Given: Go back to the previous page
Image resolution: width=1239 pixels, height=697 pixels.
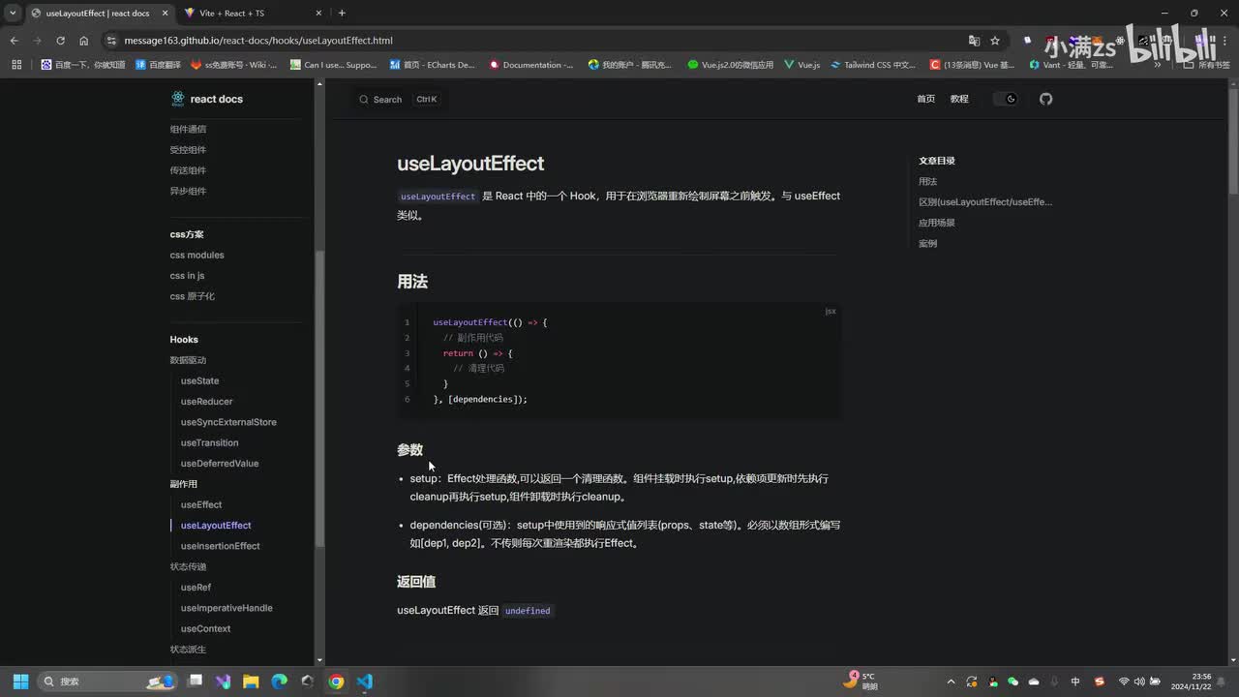Looking at the screenshot, I should (14, 41).
